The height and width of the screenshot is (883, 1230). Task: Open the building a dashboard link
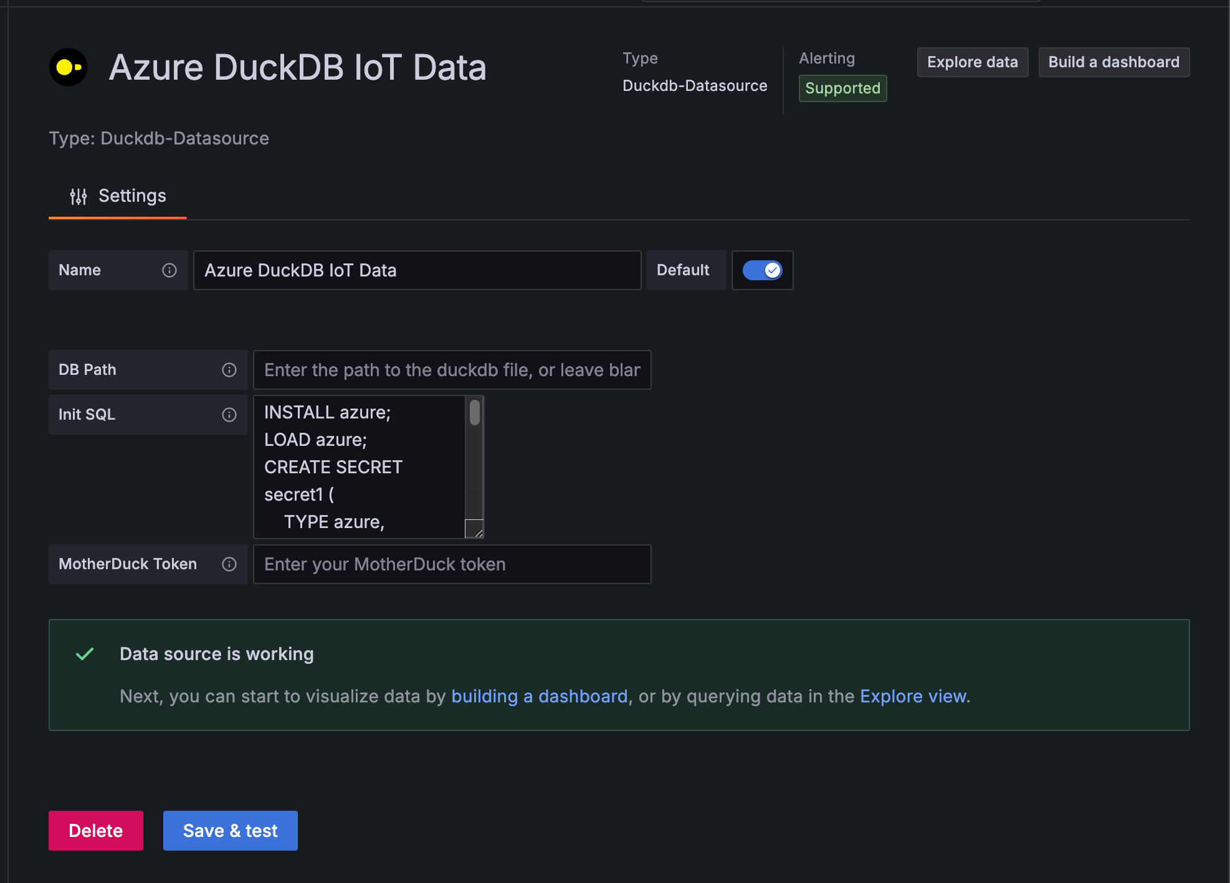[540, 696]
